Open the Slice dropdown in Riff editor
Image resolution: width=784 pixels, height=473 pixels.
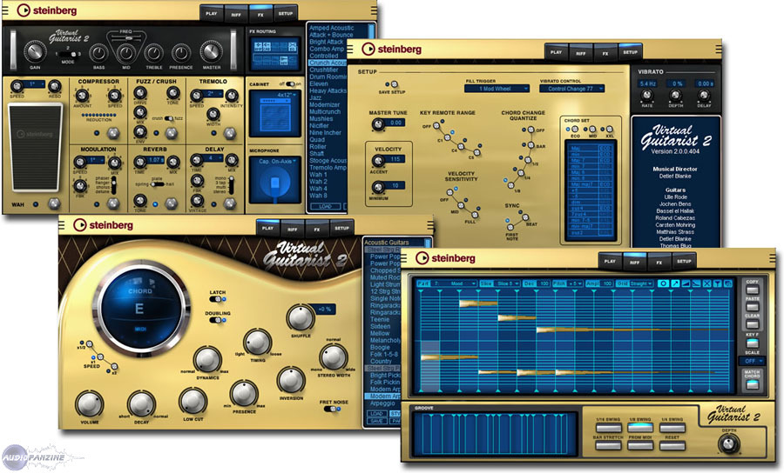click(x=508, y=283)
